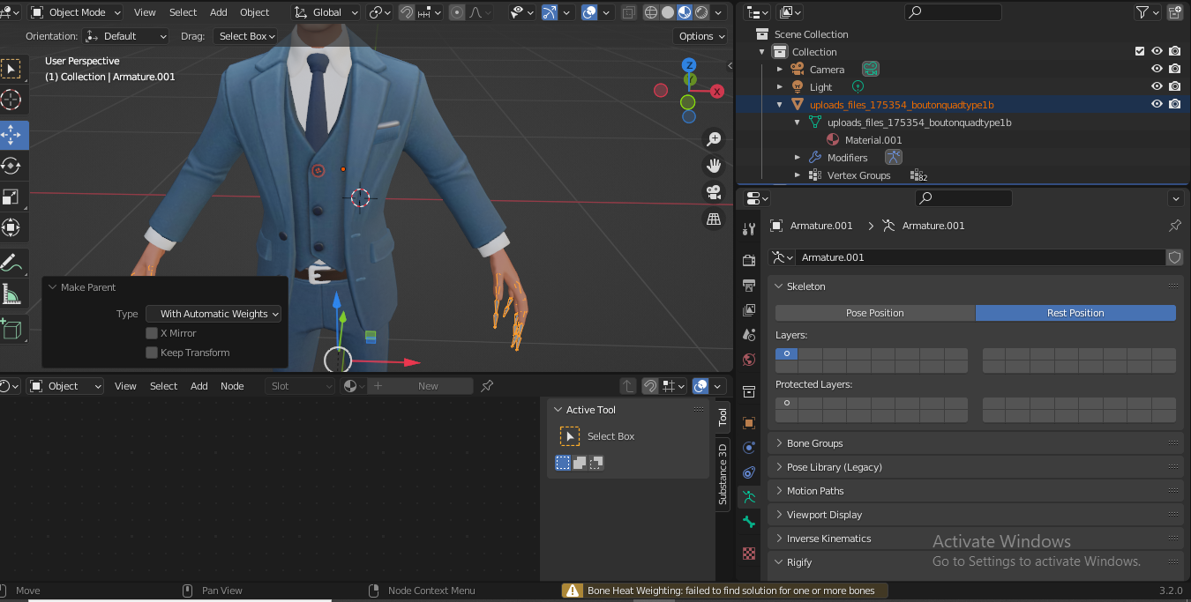Uncheck the Collection exclude checkbox
This screenshot has height=602, width=1191.
click(x=1140, y=51)
